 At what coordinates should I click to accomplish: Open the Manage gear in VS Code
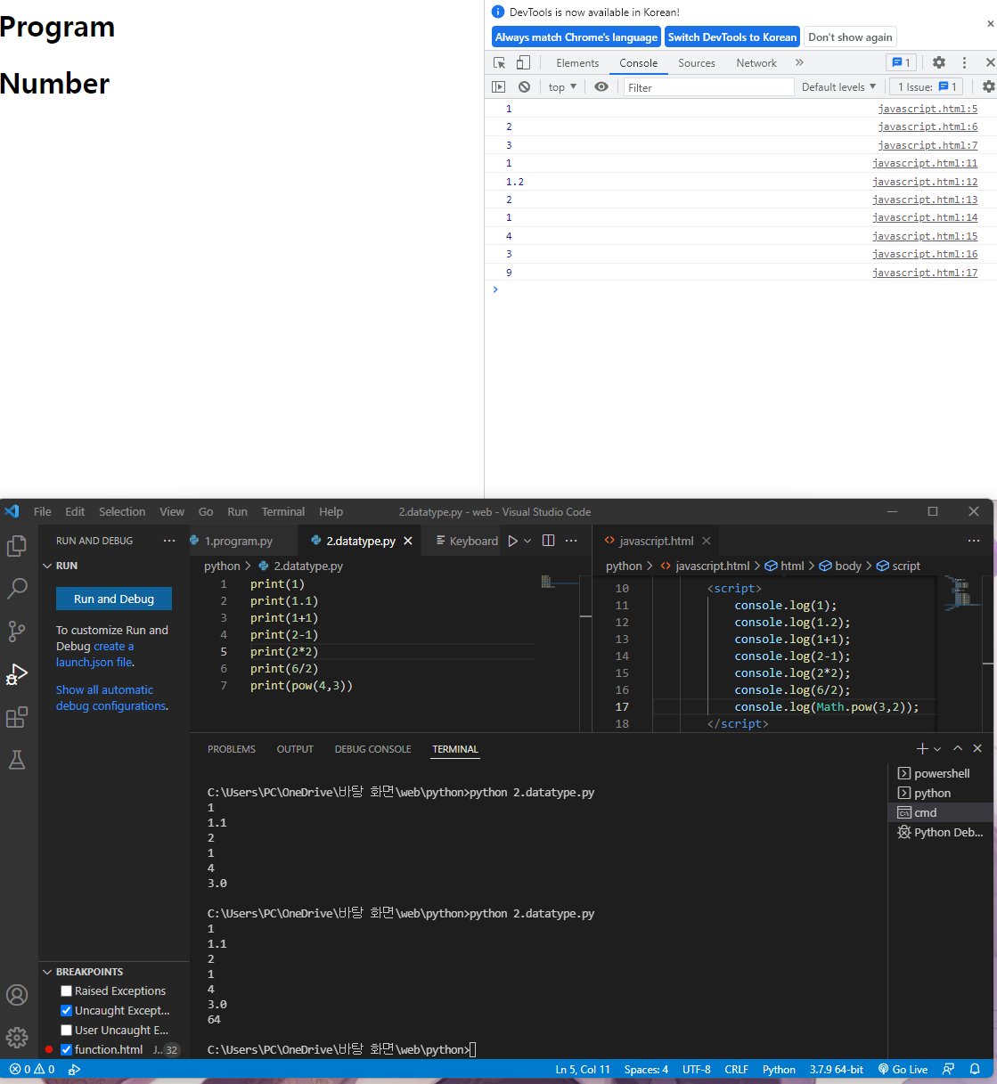(17, 1038)
